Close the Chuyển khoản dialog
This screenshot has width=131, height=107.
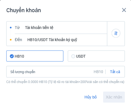[x=124, y=10]
